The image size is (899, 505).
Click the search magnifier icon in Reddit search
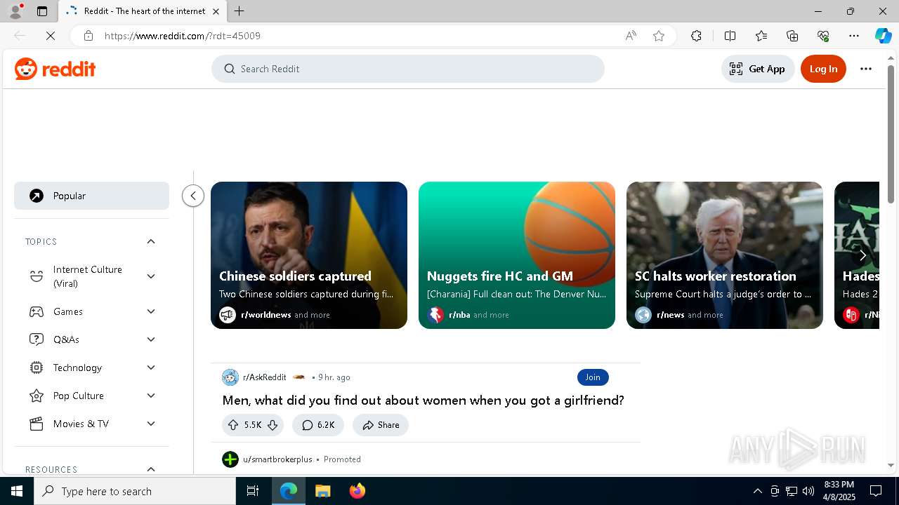(229, 69)
